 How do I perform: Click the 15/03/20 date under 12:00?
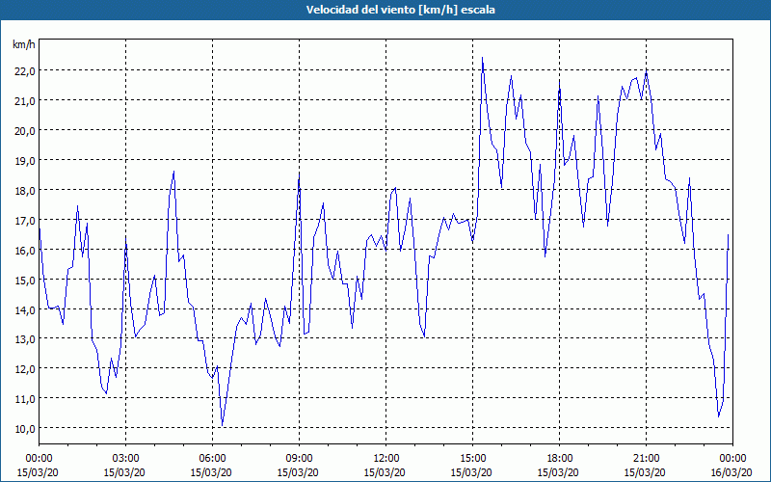pyautogui.click(x=385, y=472)
